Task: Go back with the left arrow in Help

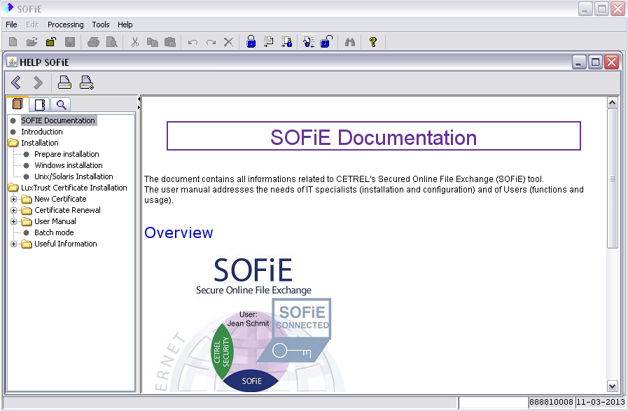Action: click(16, 83)
